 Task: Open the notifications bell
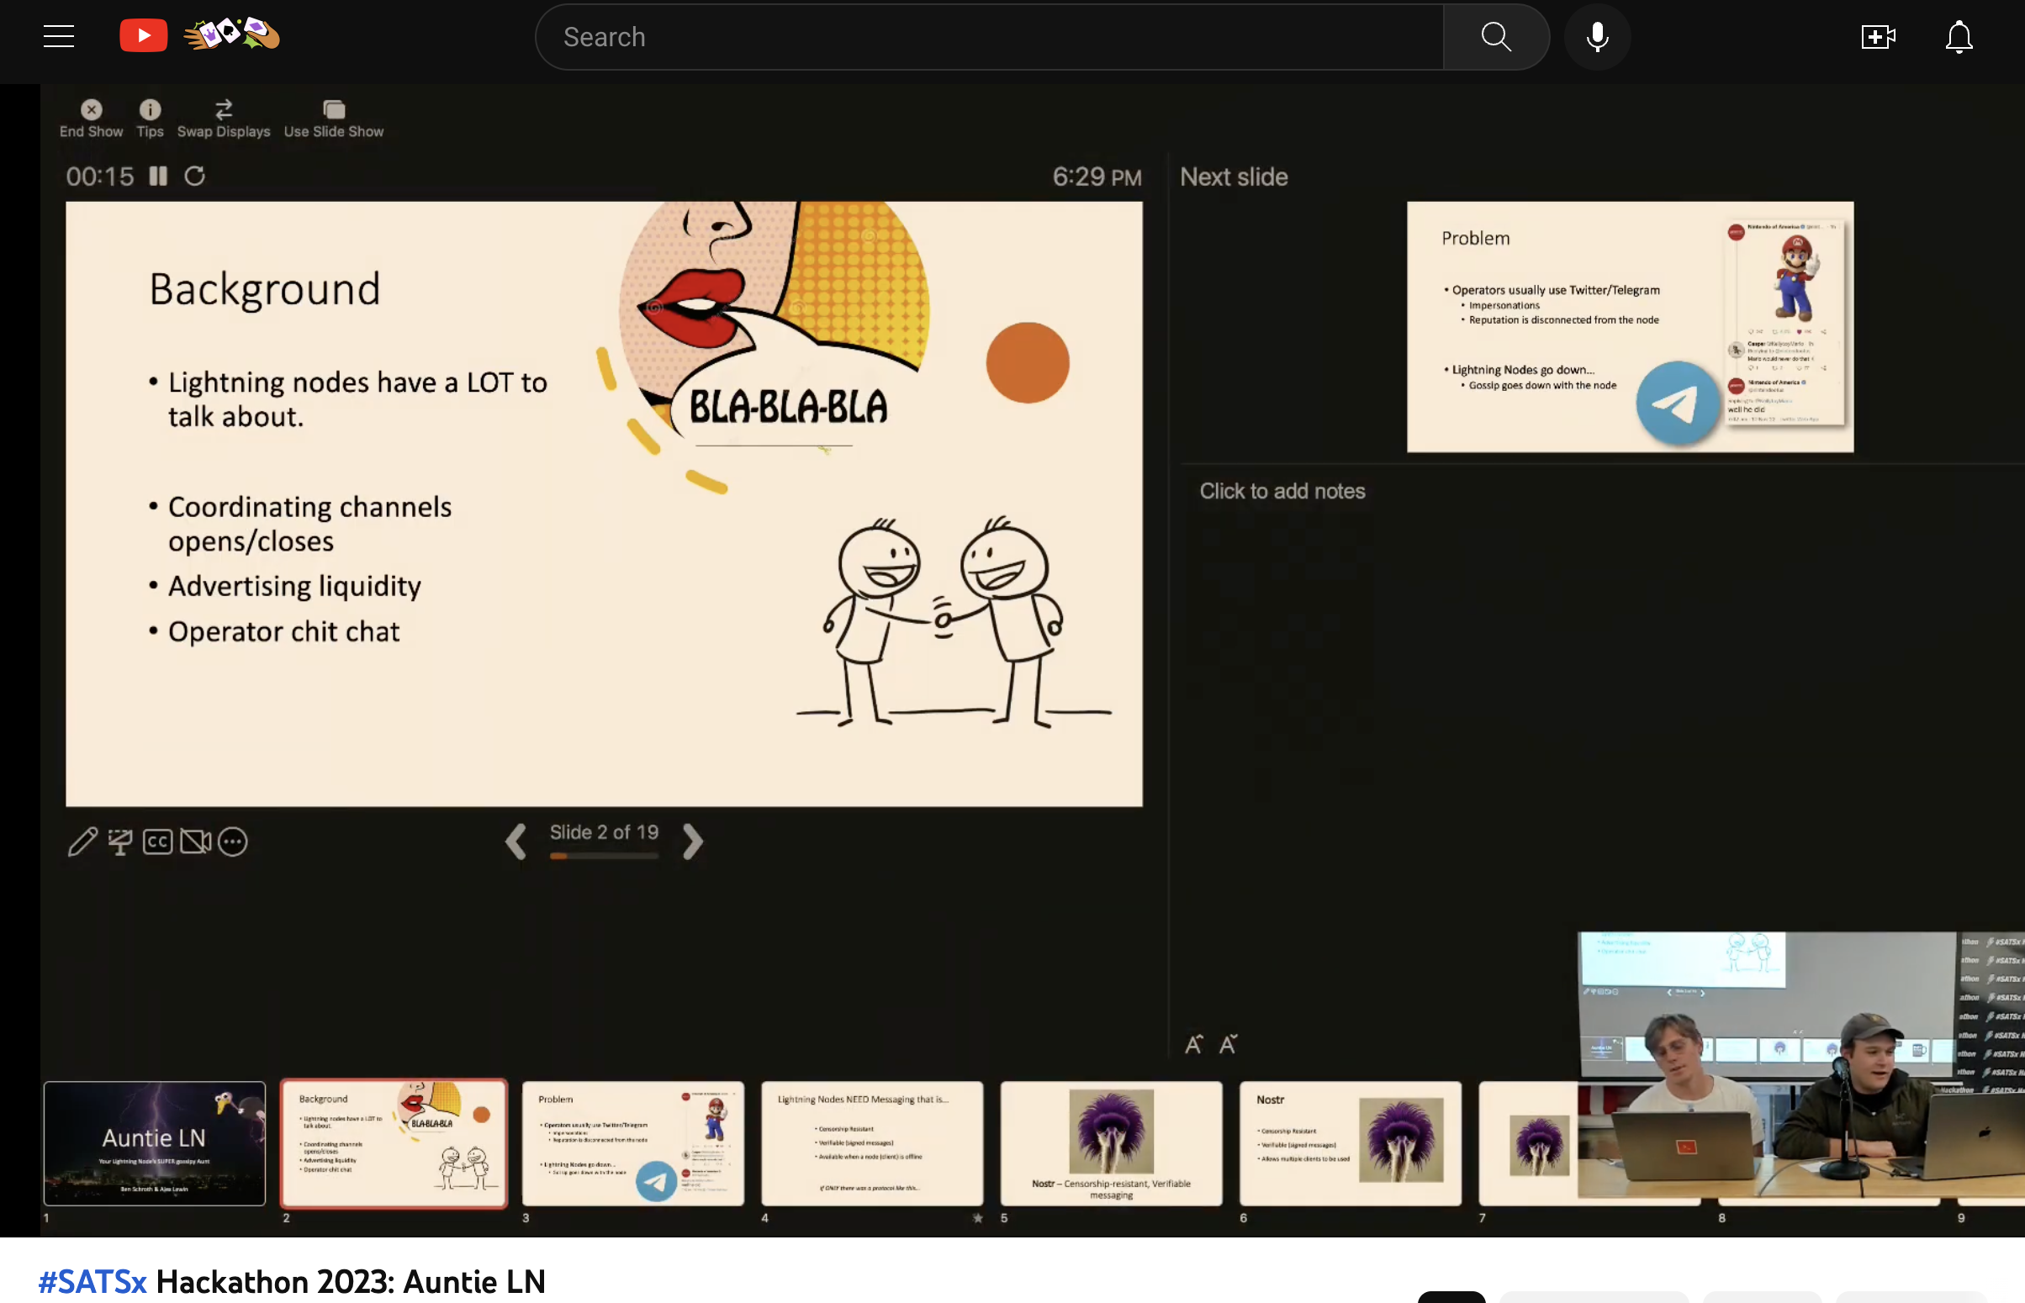point(1959,36)
